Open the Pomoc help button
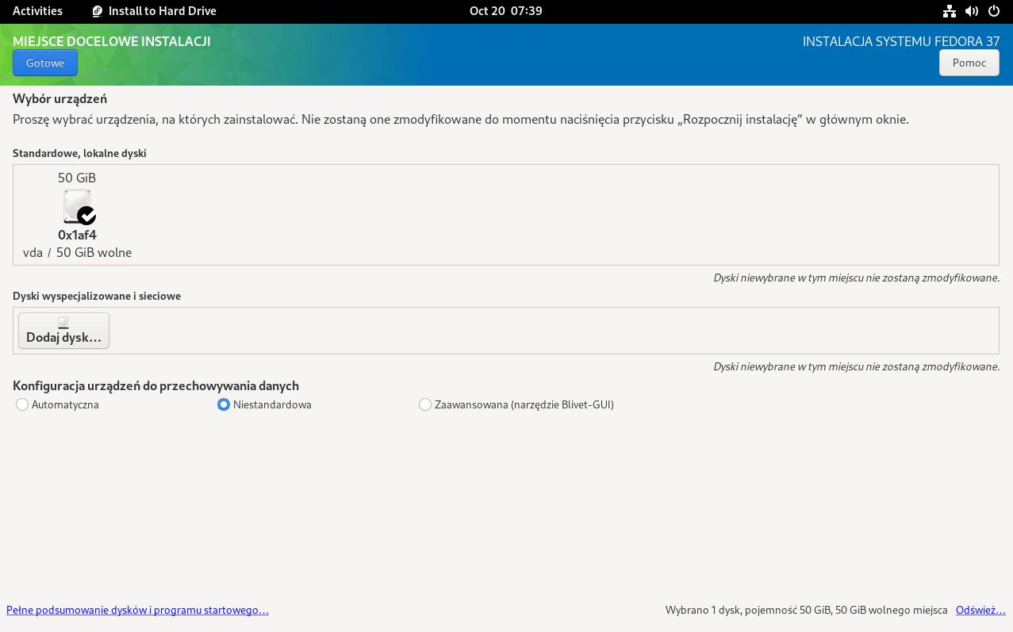The height and width of the screenshot is (632, 1013). coord(969,63)
